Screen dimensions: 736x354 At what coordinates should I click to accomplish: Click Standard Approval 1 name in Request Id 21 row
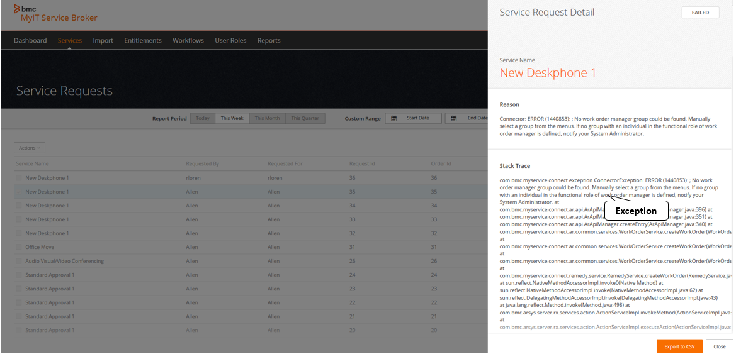pos(50,316)
